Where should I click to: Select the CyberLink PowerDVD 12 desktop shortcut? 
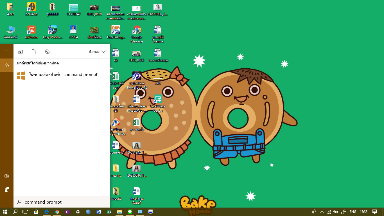pos(137,80)
